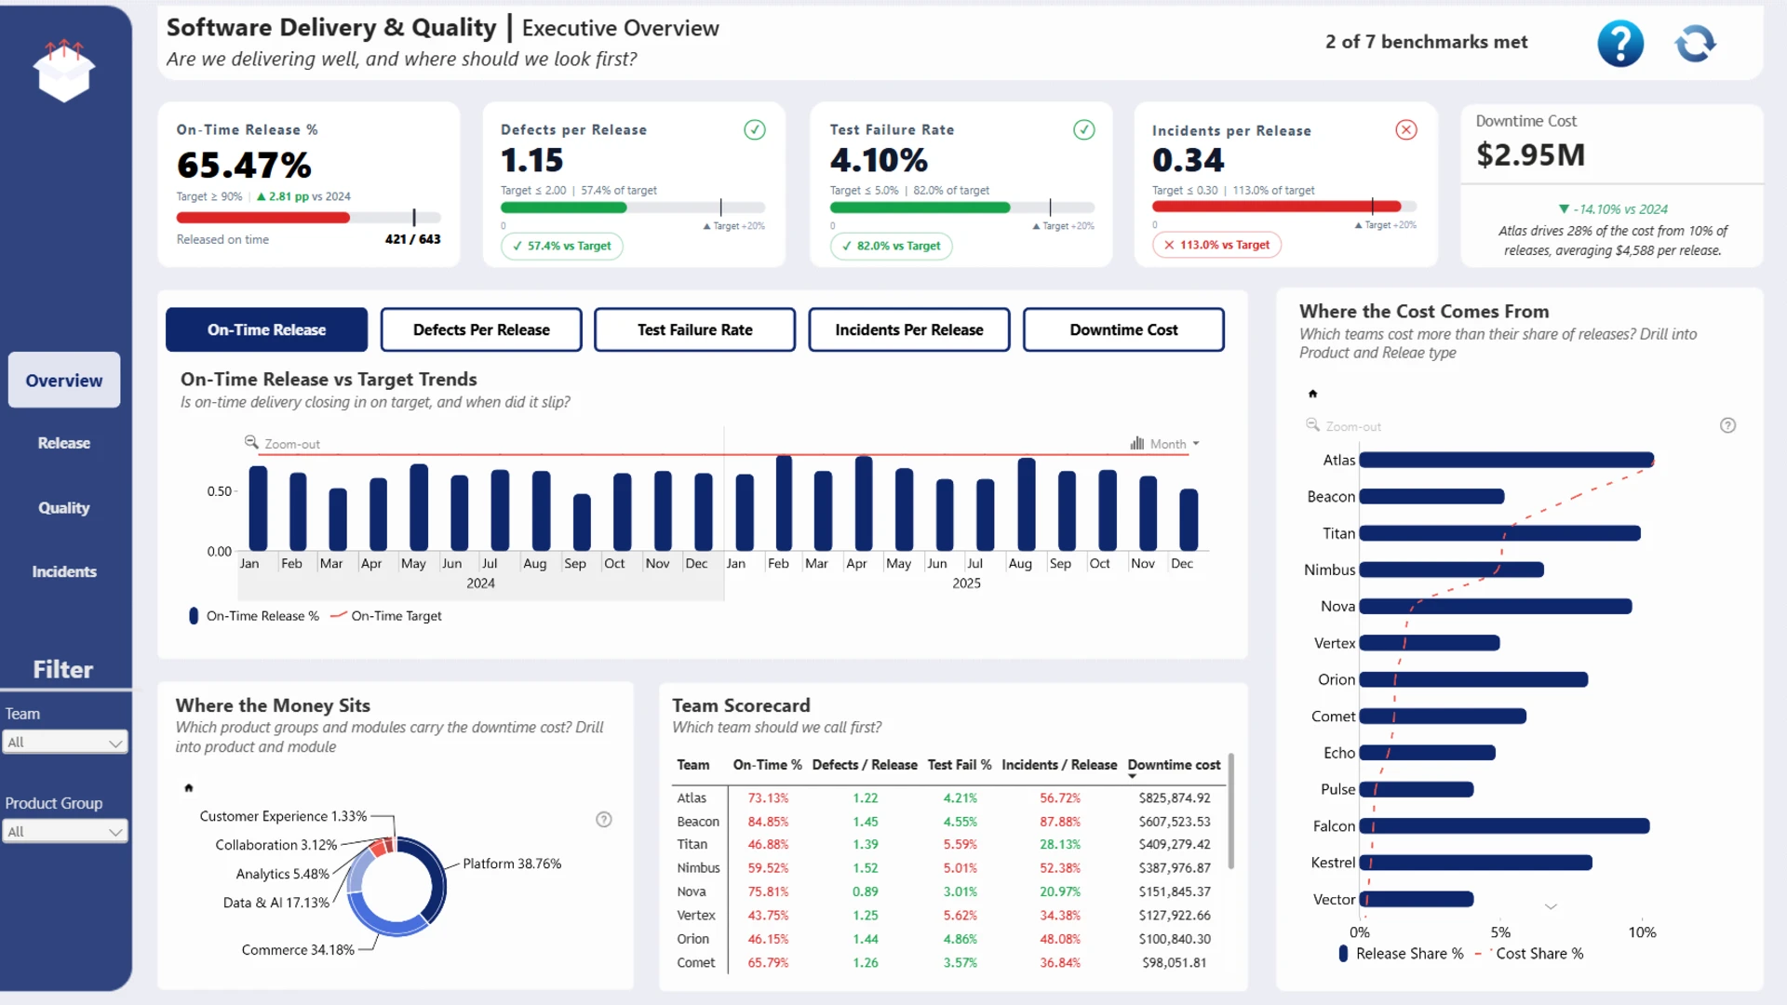
Task: Click the Platform 38.76% donut segment label
Action: pyautogui.click(x=512, y=864)
